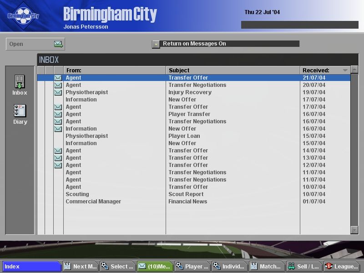Switch to the Next Match tab
The image size is (364, 273).
(x=81, y=267)
